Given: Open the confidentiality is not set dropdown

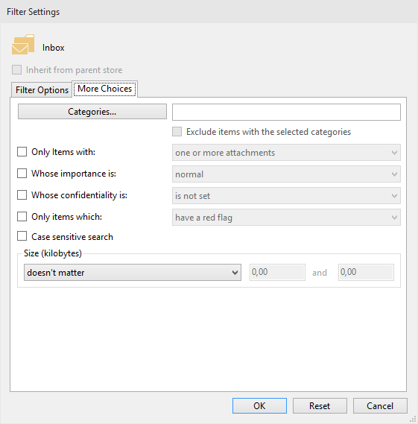Looking at the screenshot, I should (x=286, y=196).
